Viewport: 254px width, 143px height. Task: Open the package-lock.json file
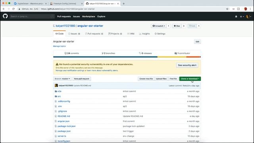point(67,126)
